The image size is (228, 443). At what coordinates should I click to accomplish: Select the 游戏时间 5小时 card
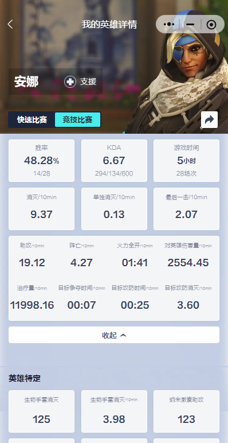click(x=187, y=161)
